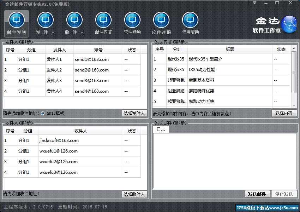This screenshot has height=212, width=300.
Task: Click scroll up arrow in content list
Action: tap(294, 48)
